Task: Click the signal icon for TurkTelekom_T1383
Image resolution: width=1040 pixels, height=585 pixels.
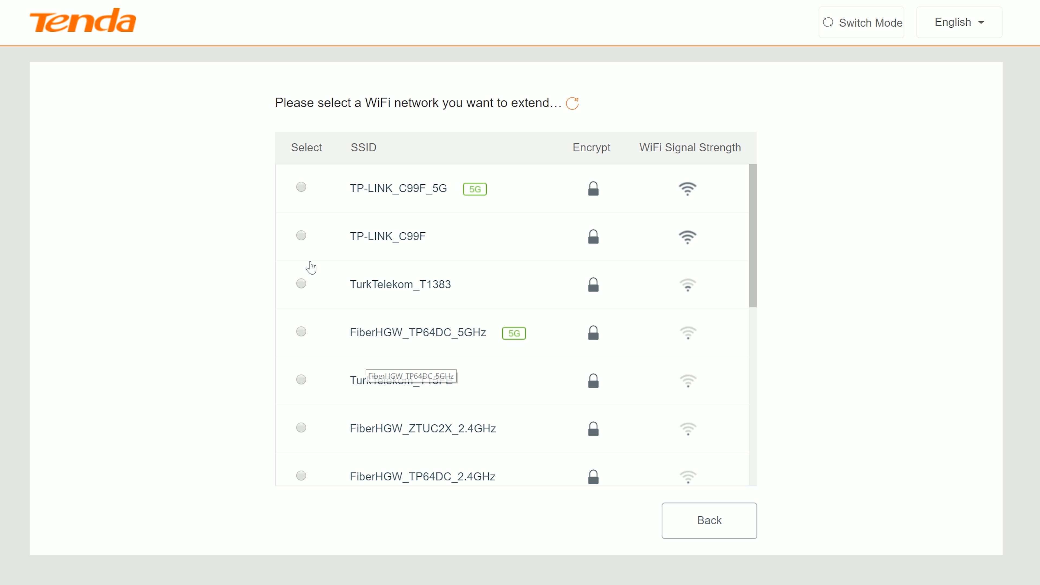Action: (688, 285)
